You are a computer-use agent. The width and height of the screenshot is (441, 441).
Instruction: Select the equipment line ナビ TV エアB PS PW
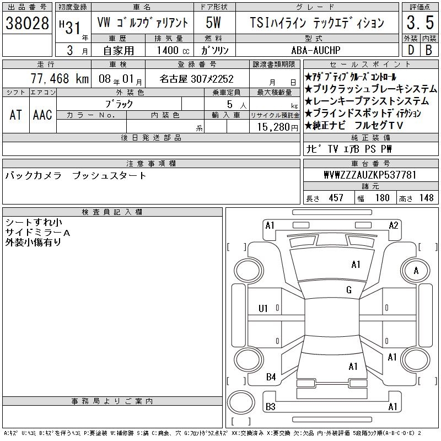coord(349,149)
